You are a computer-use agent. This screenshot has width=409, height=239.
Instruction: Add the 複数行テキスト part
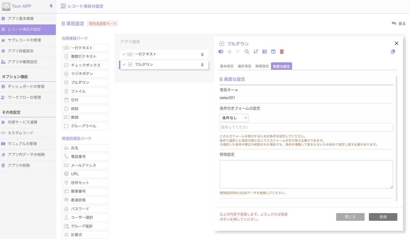[85, 56]
